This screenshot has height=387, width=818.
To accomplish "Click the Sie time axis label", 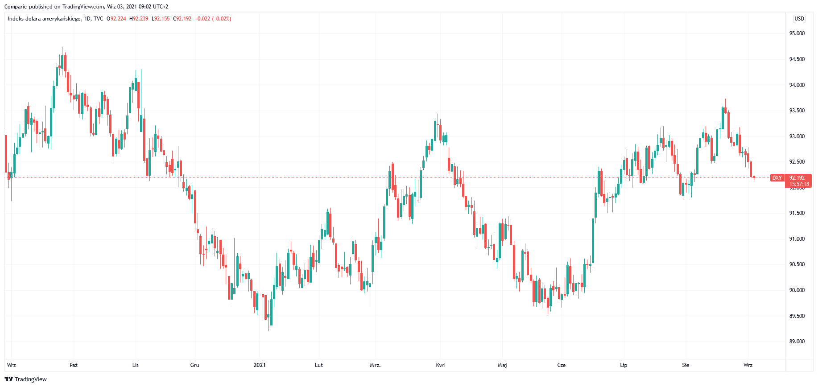I will [686, 365].
